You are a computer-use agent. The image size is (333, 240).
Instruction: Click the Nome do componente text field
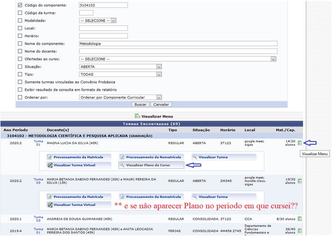pyautogui.click(x=178, y=44)
